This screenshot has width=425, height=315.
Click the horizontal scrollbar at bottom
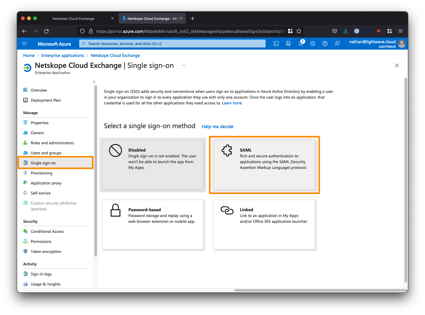[x=320, y=290]
